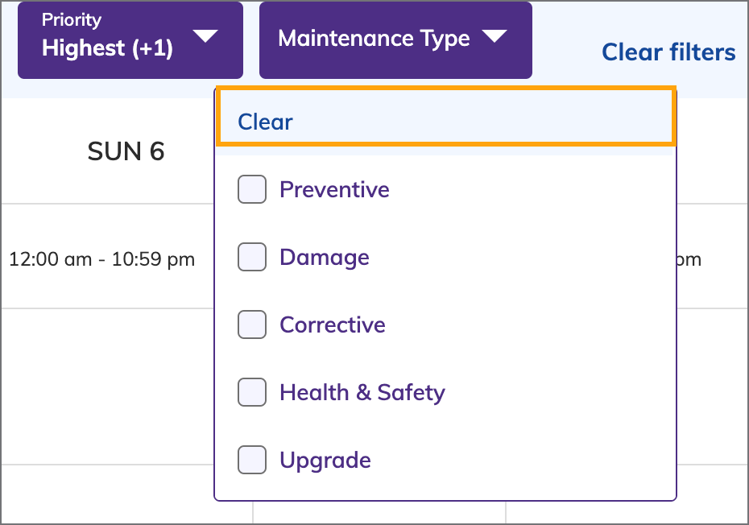
Task: Click the Clear filters link
Action: 668,52
